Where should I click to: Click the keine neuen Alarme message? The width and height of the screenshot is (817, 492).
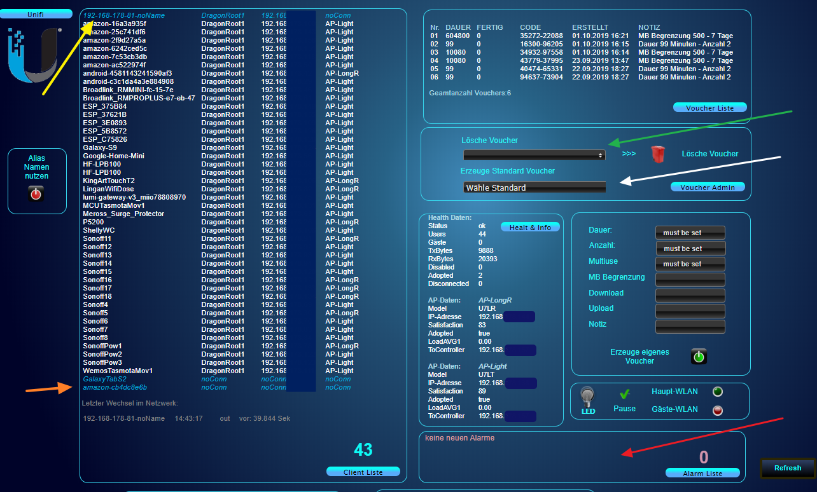460,438
